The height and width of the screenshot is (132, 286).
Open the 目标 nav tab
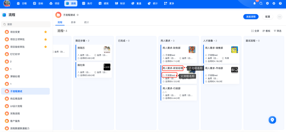pos(38,3)
